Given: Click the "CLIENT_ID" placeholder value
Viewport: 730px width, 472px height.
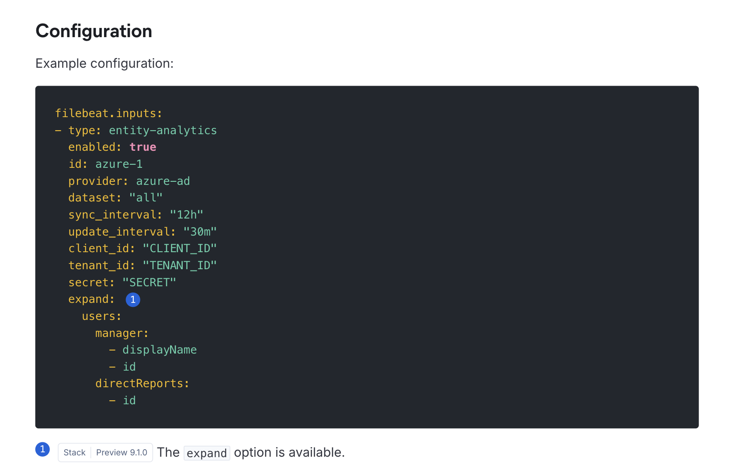Looking at the screenshot, I should 180,249.
